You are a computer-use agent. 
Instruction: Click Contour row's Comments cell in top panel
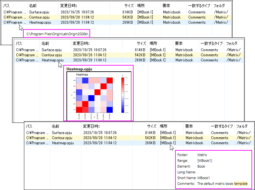tap(197, 17)
